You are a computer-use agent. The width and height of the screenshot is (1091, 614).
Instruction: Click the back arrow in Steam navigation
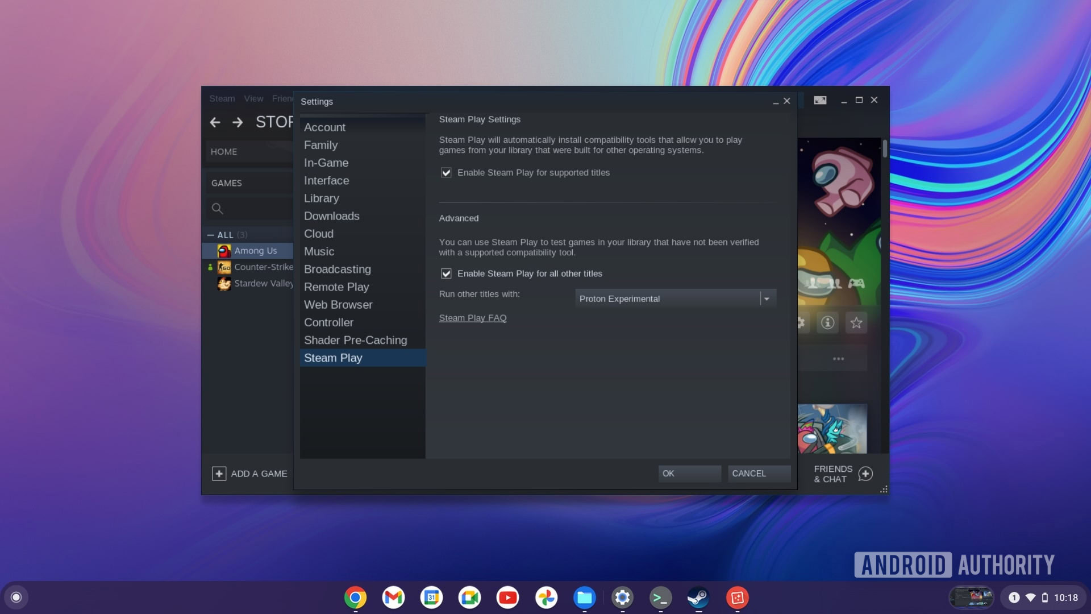(x=215, y=122)
